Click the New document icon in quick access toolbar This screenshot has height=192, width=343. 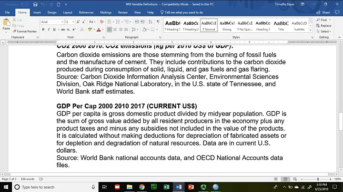coord(59,4)
